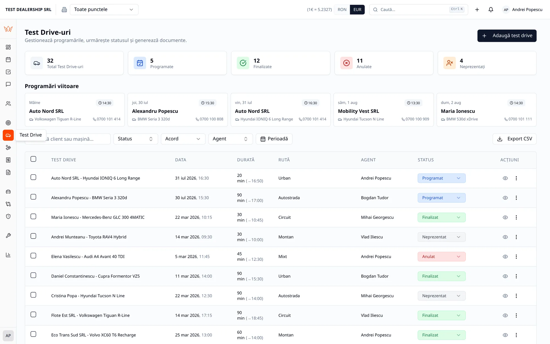Check the Alexandru Popescu BMW row checkbox
This screenshot has width=550, height=344.
click(33, 197)
